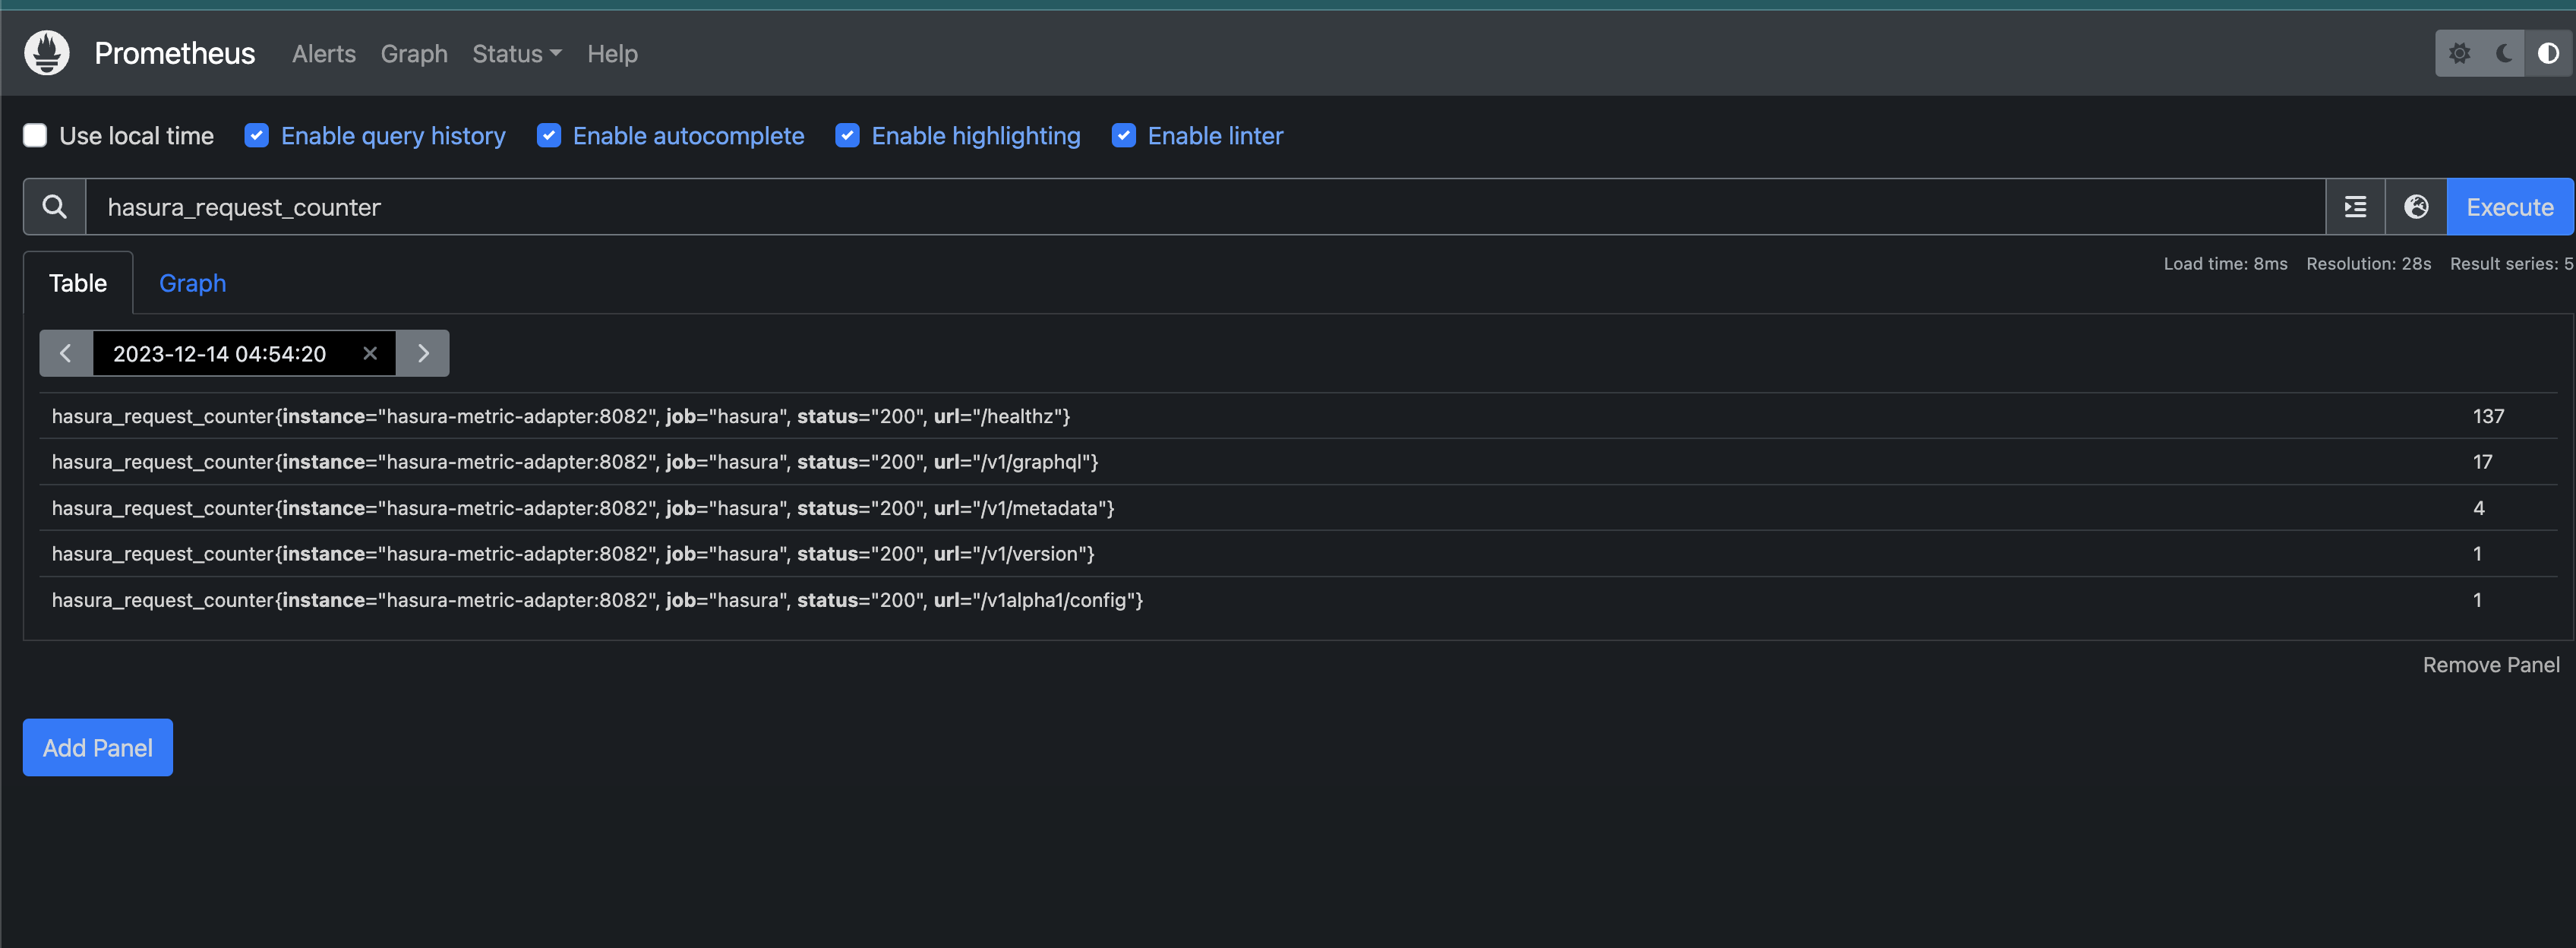Click the Add Panel button

click(98, 747)
